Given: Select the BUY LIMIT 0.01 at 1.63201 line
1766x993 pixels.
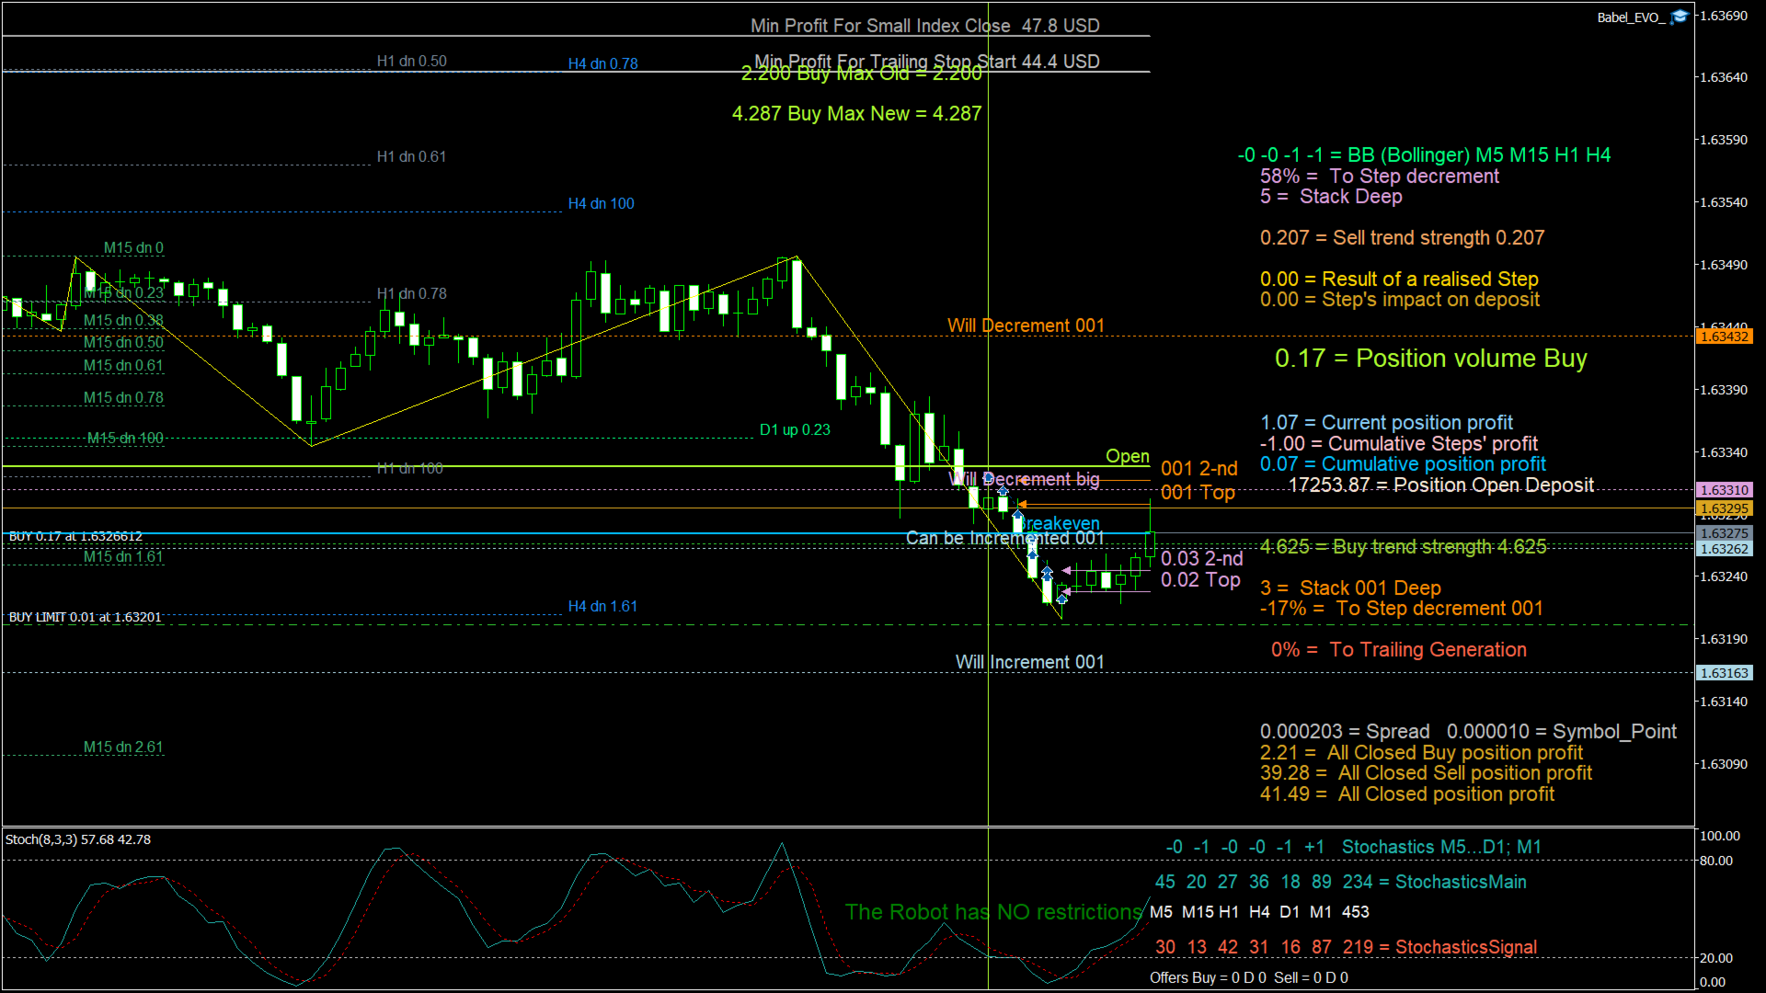Looking at the screenshot, I should [x=86, y=617].
